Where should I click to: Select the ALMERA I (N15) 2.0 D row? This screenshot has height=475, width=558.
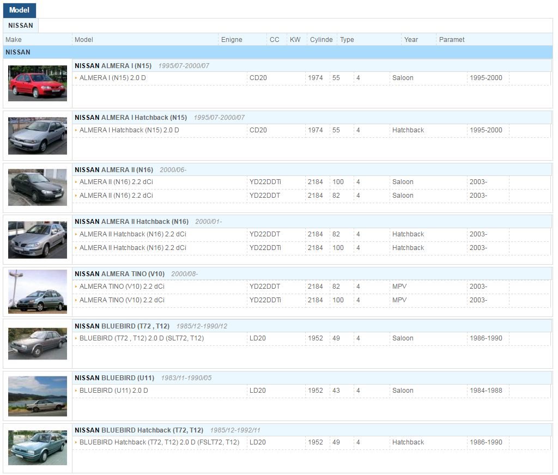pyautogui.click(x=312, y=78)
